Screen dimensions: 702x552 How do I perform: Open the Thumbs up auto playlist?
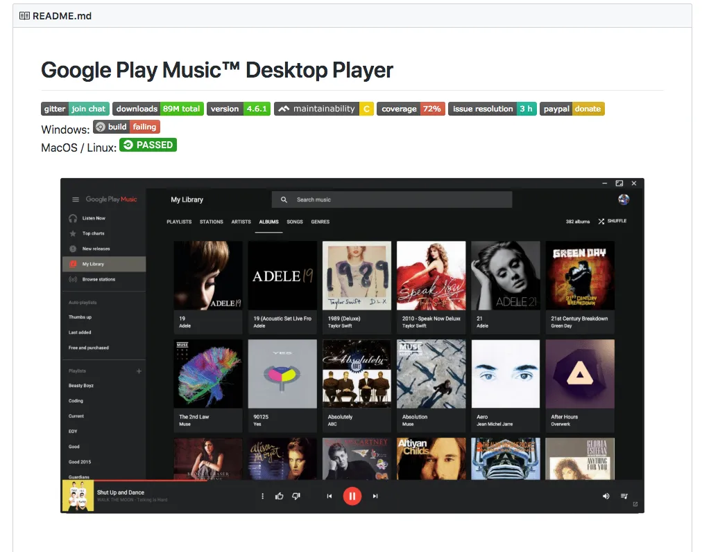80,317
